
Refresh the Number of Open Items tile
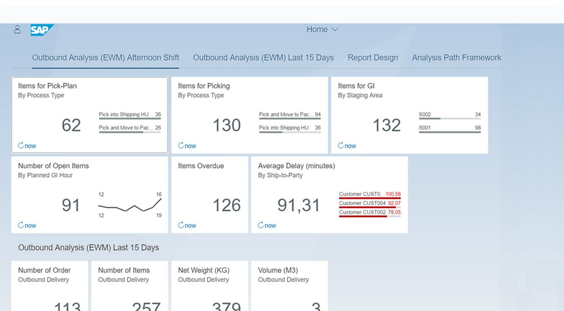[x=27, y=225]
